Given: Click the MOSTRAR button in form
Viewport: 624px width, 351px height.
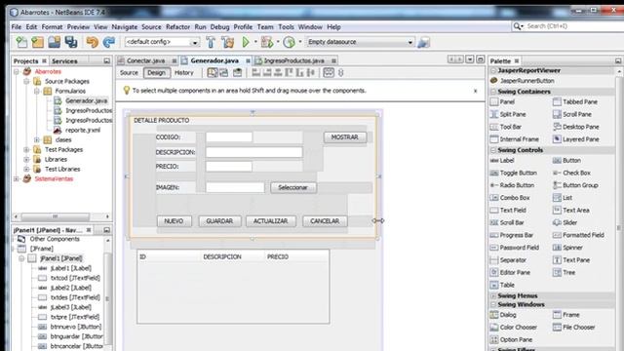Looking at the screenshot, I should point(344,137).
